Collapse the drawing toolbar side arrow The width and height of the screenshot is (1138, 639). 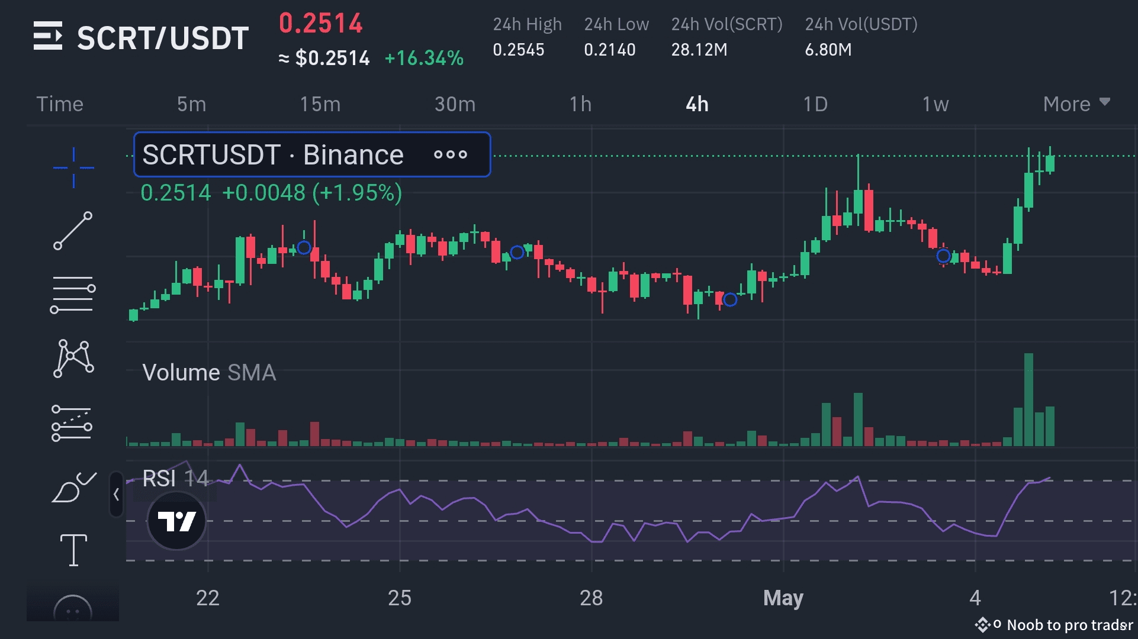[x=116, y=495]
